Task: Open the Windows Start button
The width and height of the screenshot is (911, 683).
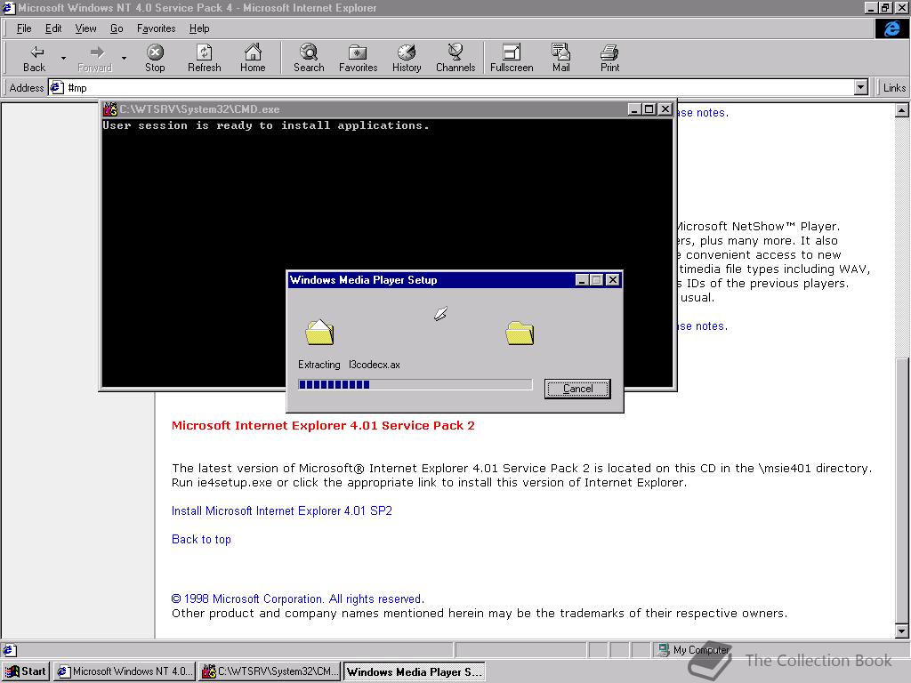Action: pyautogui.click(x=26, y=671)
